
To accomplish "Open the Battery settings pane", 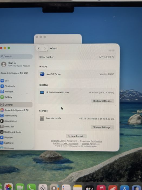I will [6, 97].
